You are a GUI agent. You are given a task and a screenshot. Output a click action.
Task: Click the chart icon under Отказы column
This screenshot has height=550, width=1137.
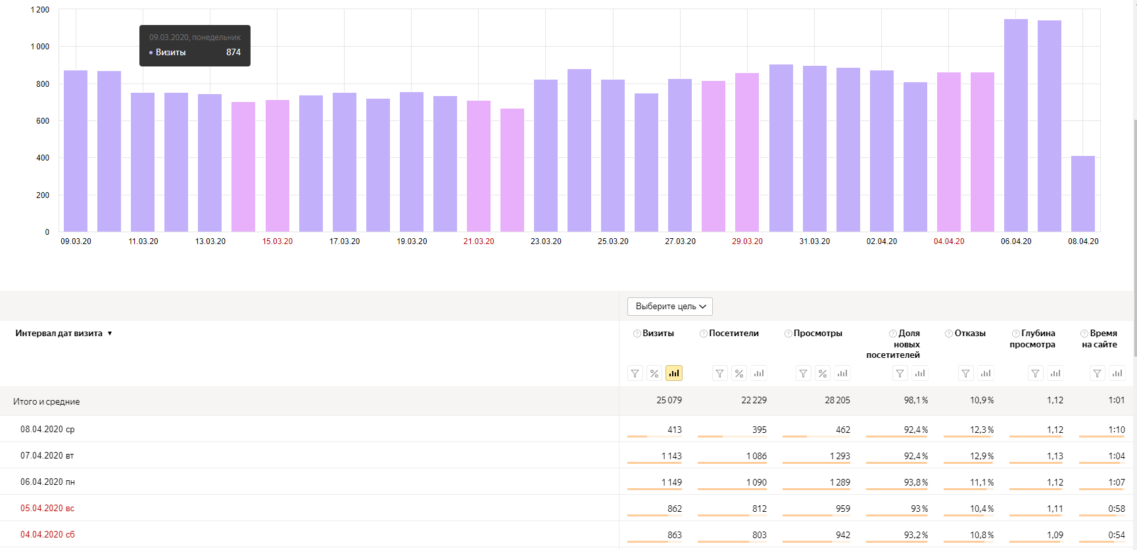pos(986,374)
